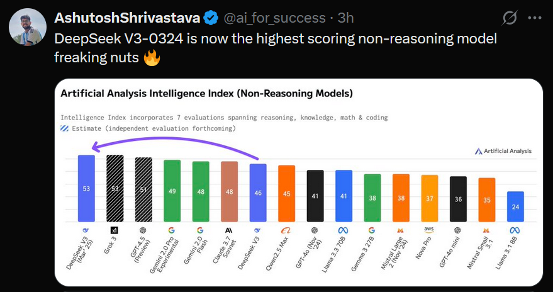Click the Nova Pro aws logo
Screen dimensions: 553x292
click(429, 230)
